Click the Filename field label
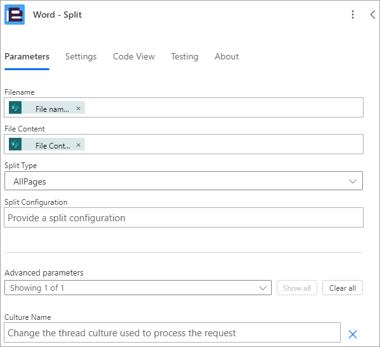380x347 pixels. coord(20,92)
